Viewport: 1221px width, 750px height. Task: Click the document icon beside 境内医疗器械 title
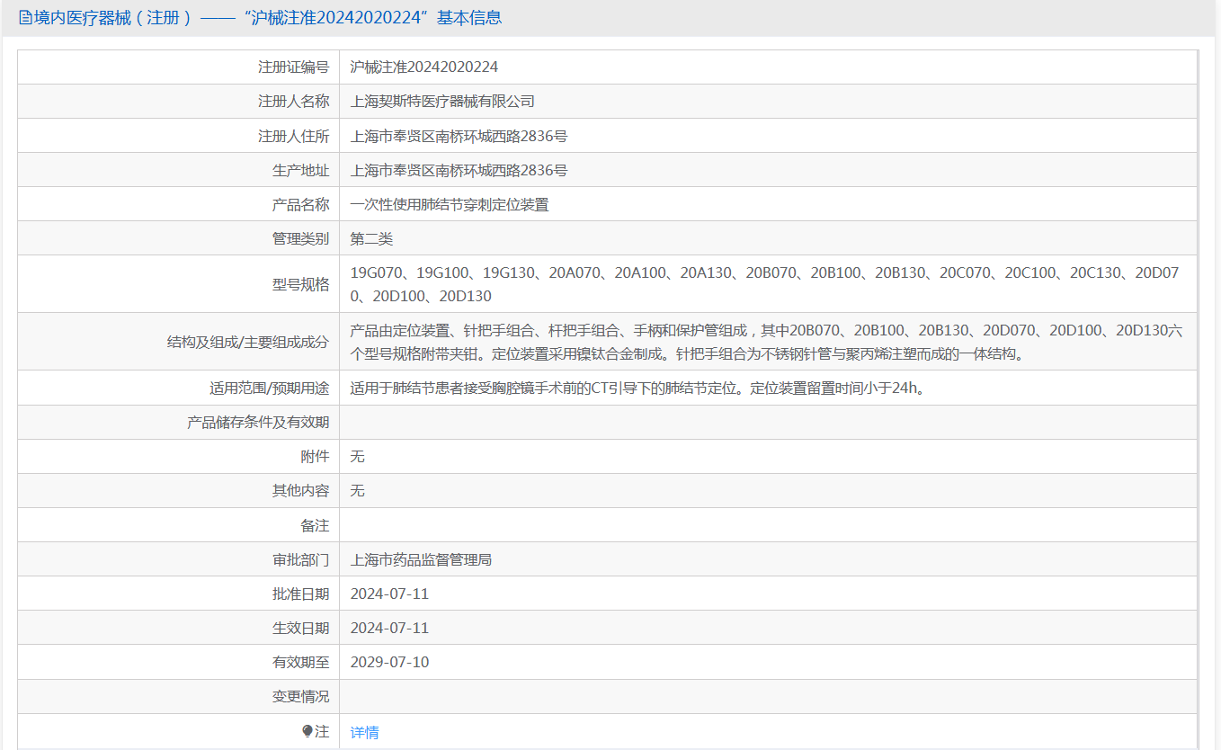click(25, 18)
